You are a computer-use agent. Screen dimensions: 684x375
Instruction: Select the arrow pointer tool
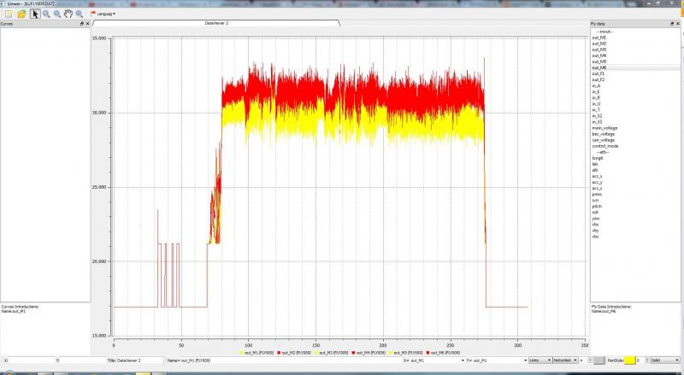pos(35,14)
